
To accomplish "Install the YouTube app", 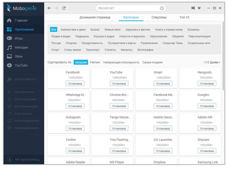I will 119,83.
